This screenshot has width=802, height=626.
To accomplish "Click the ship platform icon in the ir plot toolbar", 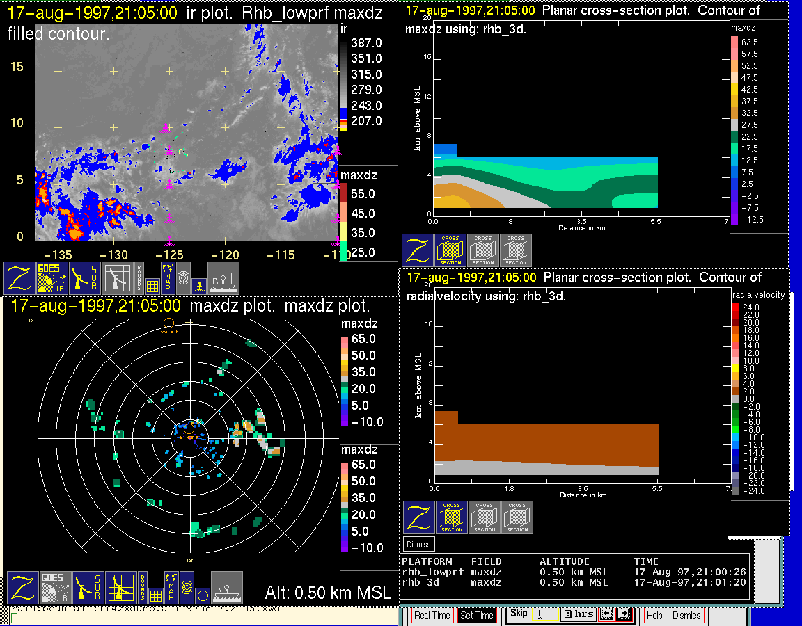I will (223, 278).
